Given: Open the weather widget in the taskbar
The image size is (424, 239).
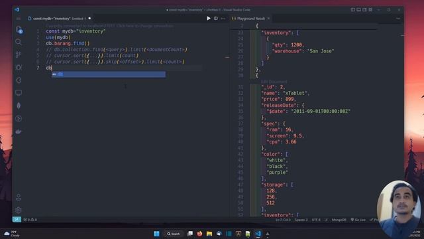Looking at the screenshot, I should click(11, 234).
